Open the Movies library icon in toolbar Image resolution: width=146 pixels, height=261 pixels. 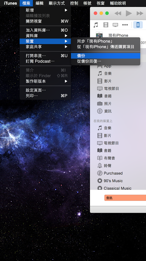tap(106, 25)
